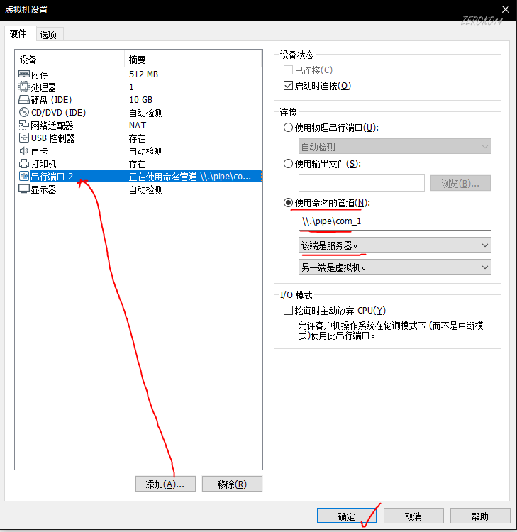The height and width of the screenshot is (532, 517).
Task: Select the 显示器 row label
Action: (43, 189)
